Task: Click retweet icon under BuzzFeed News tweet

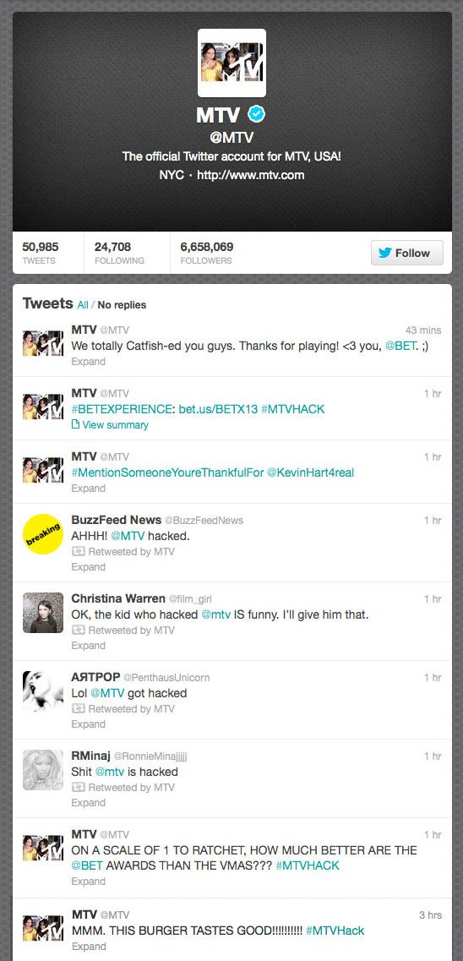Action: pyautogui.click(x=79, y=552)
